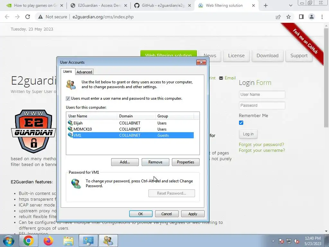Open the share page icon in address bar
Viewport: 329px width, 247px height.
pos(278,17)
